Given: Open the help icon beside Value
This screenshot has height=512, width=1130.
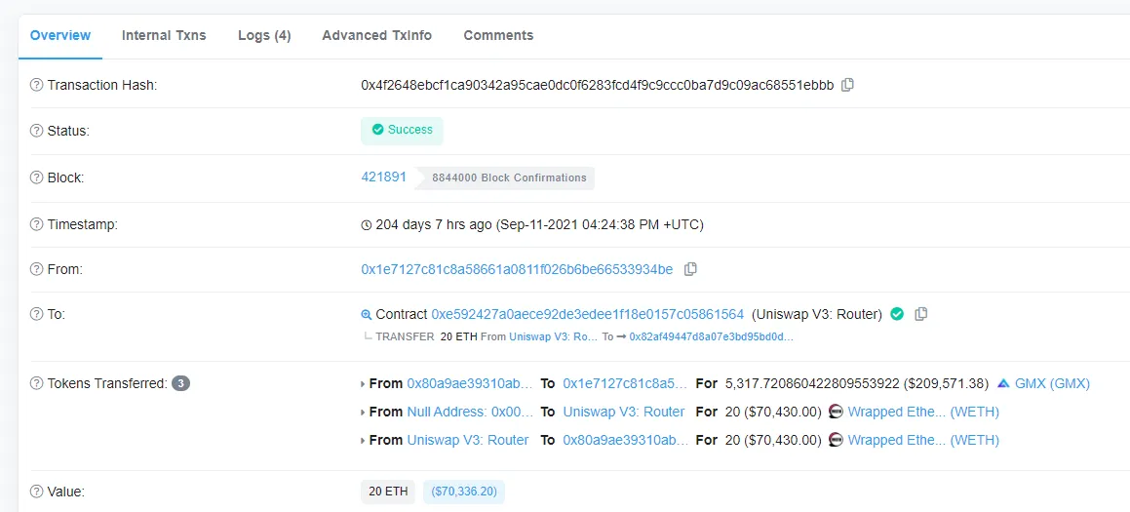Looking at the screenshot, I should click(36, 492).
